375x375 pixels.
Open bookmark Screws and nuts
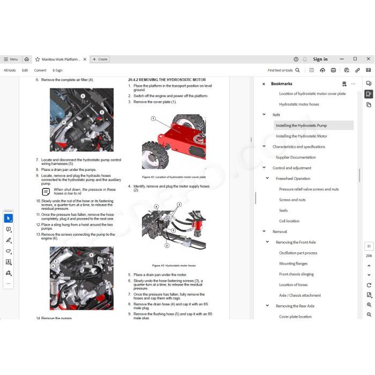[292, 200]
